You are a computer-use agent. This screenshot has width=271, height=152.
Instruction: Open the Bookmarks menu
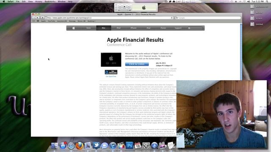click(50, 1)
